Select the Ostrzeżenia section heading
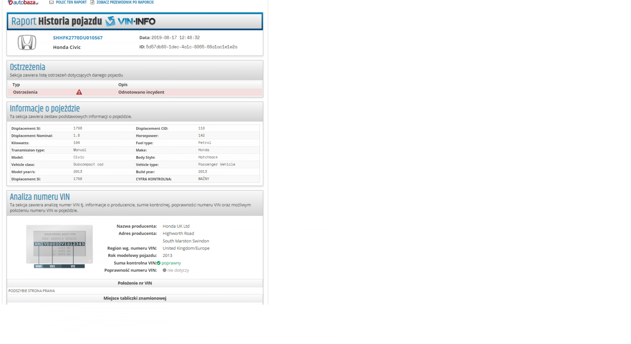The image size is (631, 344). pos(28,67)
